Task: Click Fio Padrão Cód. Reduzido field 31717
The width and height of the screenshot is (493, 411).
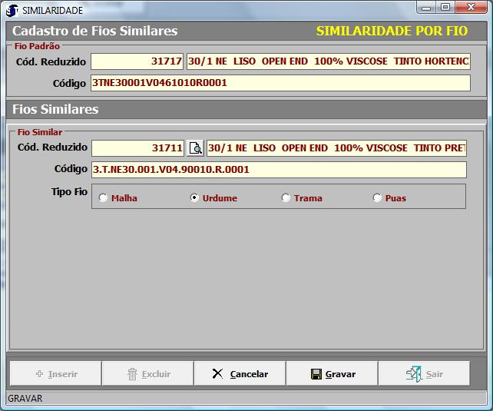Action: pyautogui.click(x=137, y=61)
